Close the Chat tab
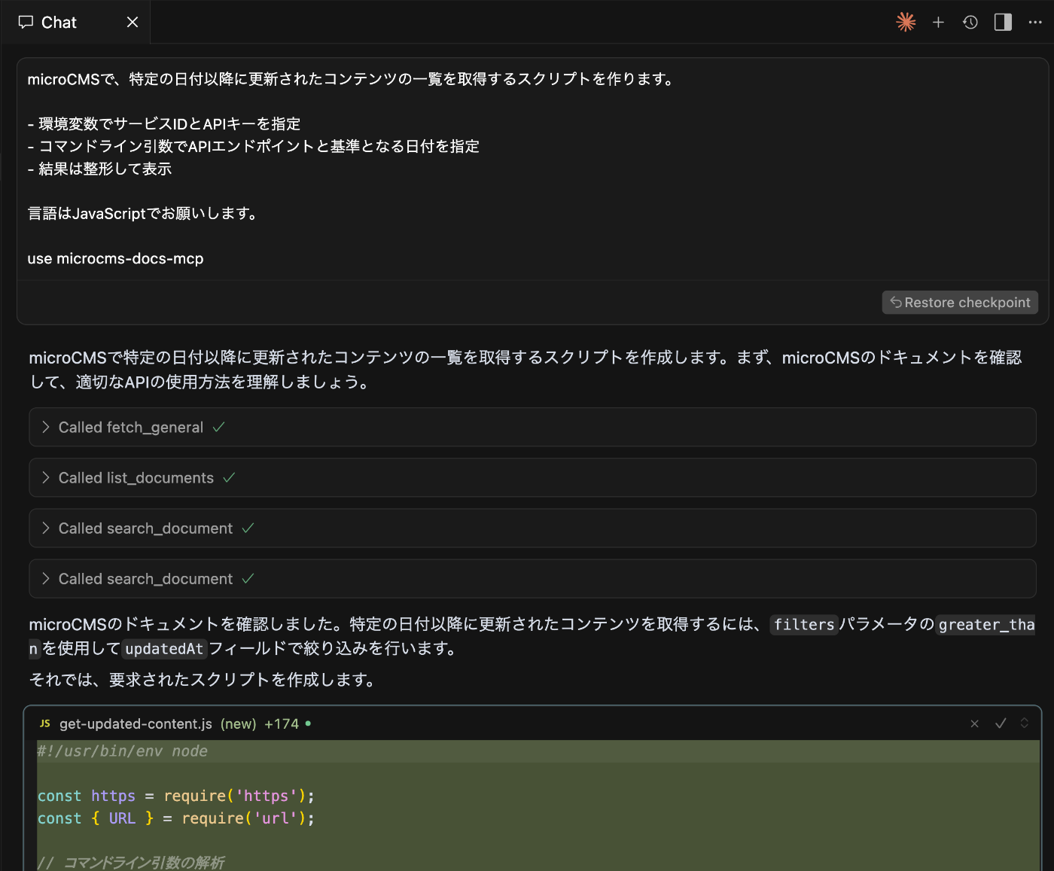 point(133,23)
